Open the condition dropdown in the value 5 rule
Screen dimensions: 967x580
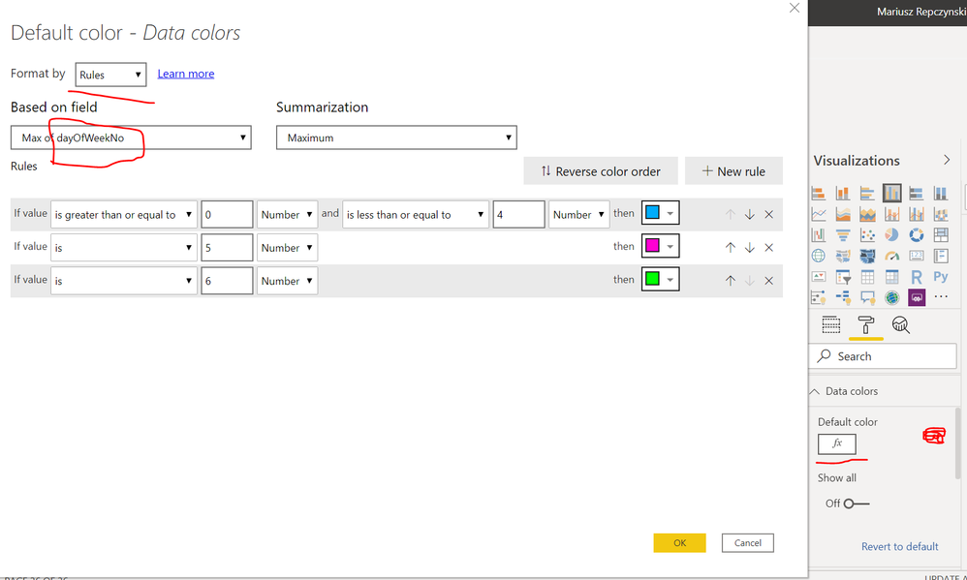124,248
